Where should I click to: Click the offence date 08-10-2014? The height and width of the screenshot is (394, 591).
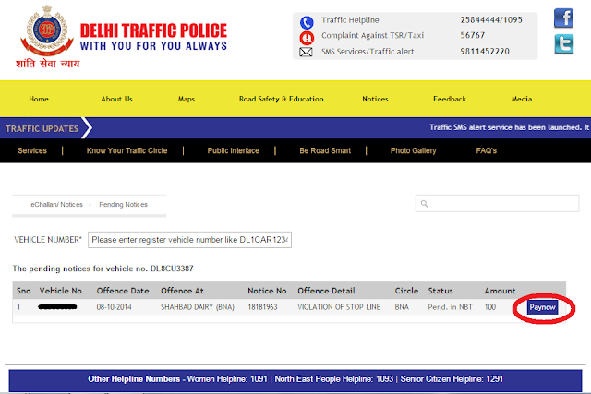click(114, 307)
